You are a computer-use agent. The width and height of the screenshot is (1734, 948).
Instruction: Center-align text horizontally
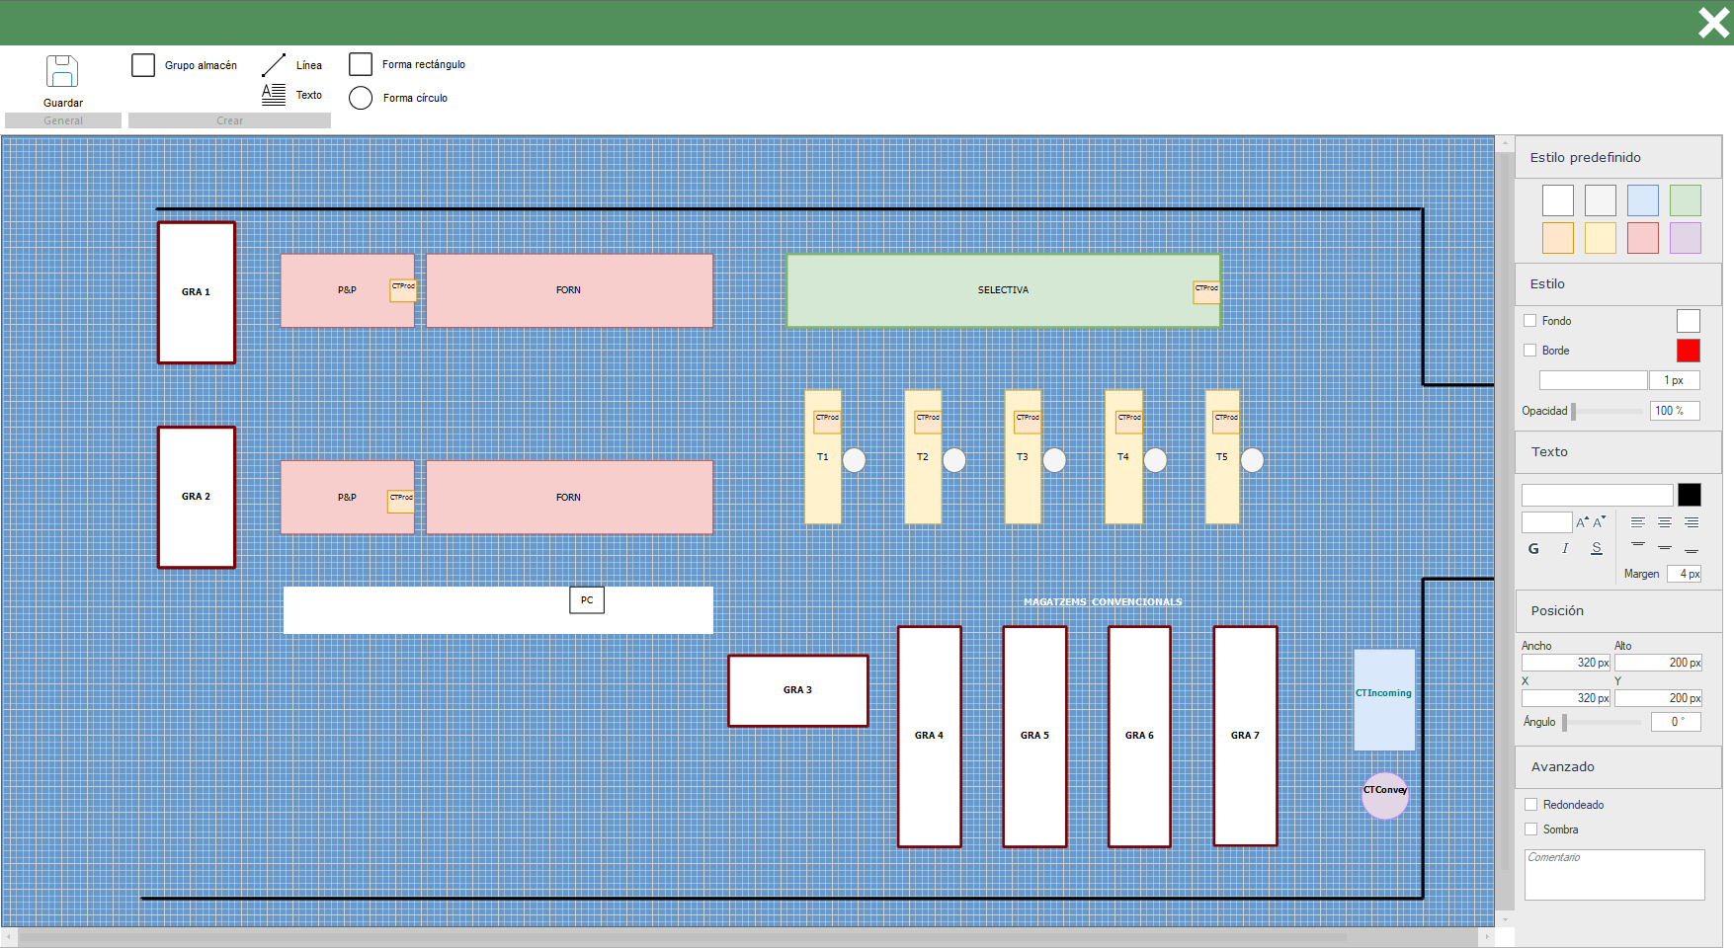[1665, 522]
